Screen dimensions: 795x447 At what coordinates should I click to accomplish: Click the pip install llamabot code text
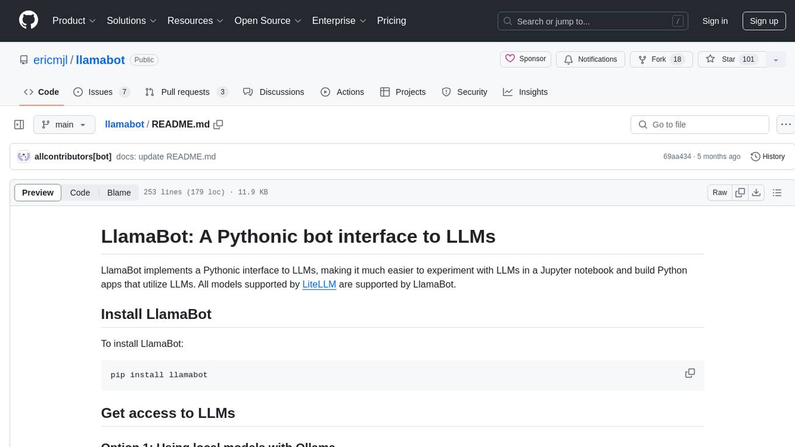(159, 375)
